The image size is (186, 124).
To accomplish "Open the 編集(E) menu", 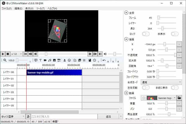I will pyautogui.click(x=18, y=9).
